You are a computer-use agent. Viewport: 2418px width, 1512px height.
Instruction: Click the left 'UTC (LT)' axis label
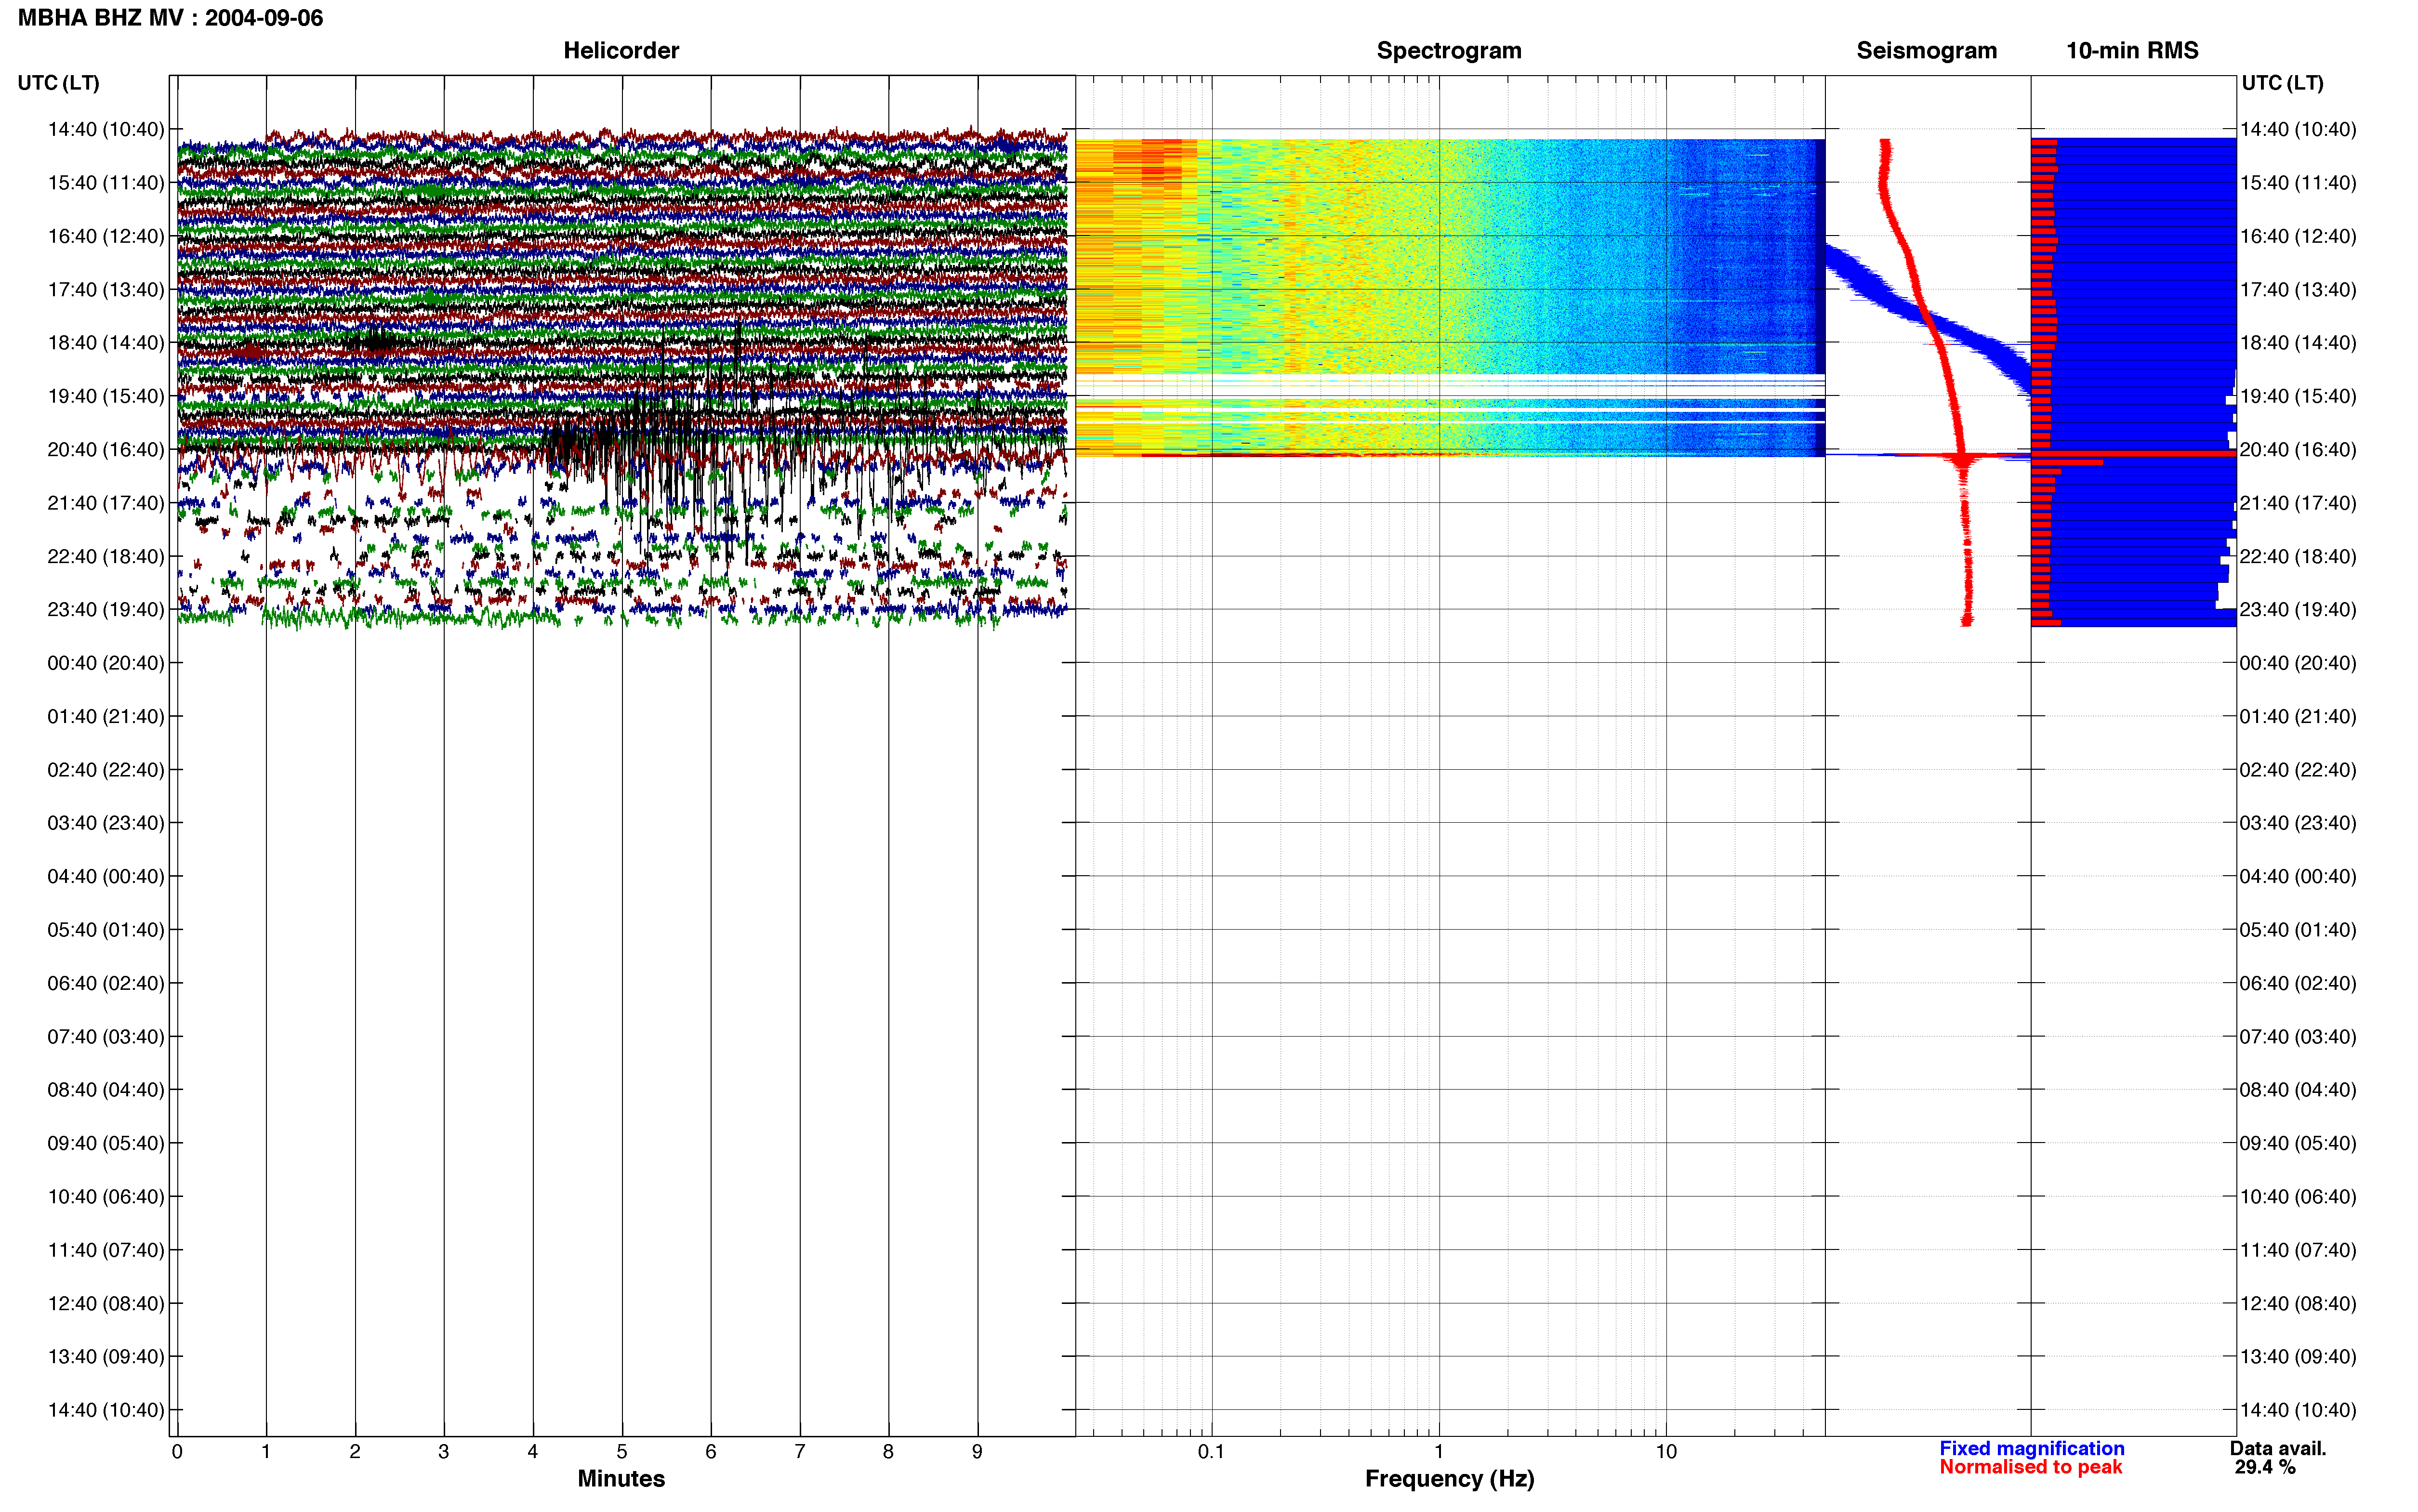tap(58, 83)
